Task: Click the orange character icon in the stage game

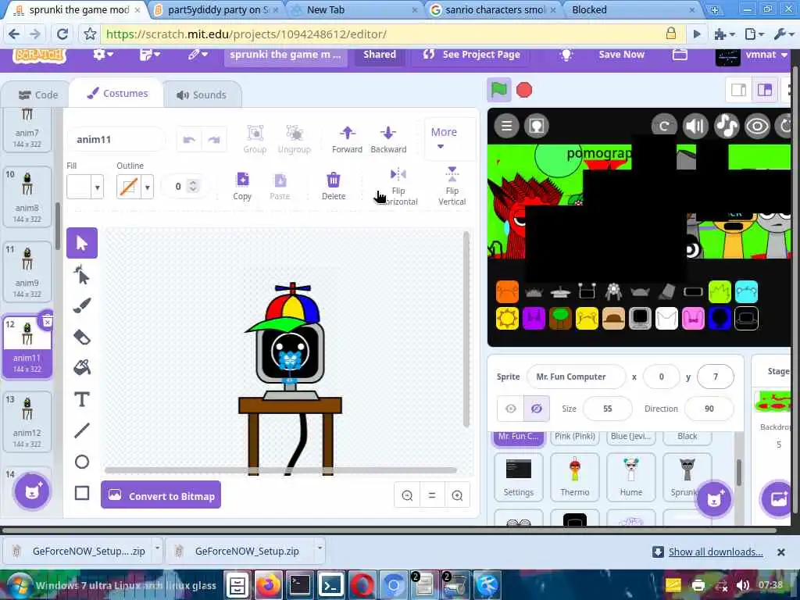Action: 507,292
